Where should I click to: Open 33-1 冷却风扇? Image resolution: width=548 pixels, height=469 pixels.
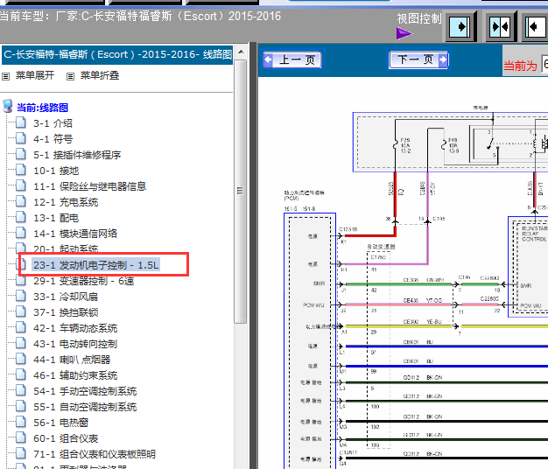pyautogui.click(x=66, y=297)
